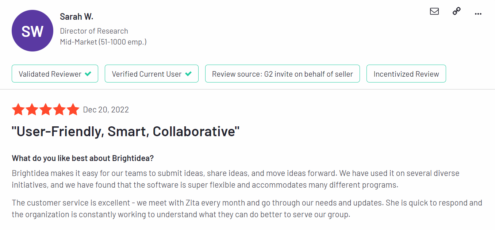495x230 pixels.
Task: Click the second rating star
Action: (x=32, y=110)
